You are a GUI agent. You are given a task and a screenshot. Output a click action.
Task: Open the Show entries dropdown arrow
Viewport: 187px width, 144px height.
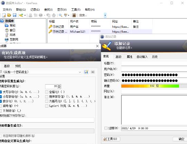click(x=68, y=15)
